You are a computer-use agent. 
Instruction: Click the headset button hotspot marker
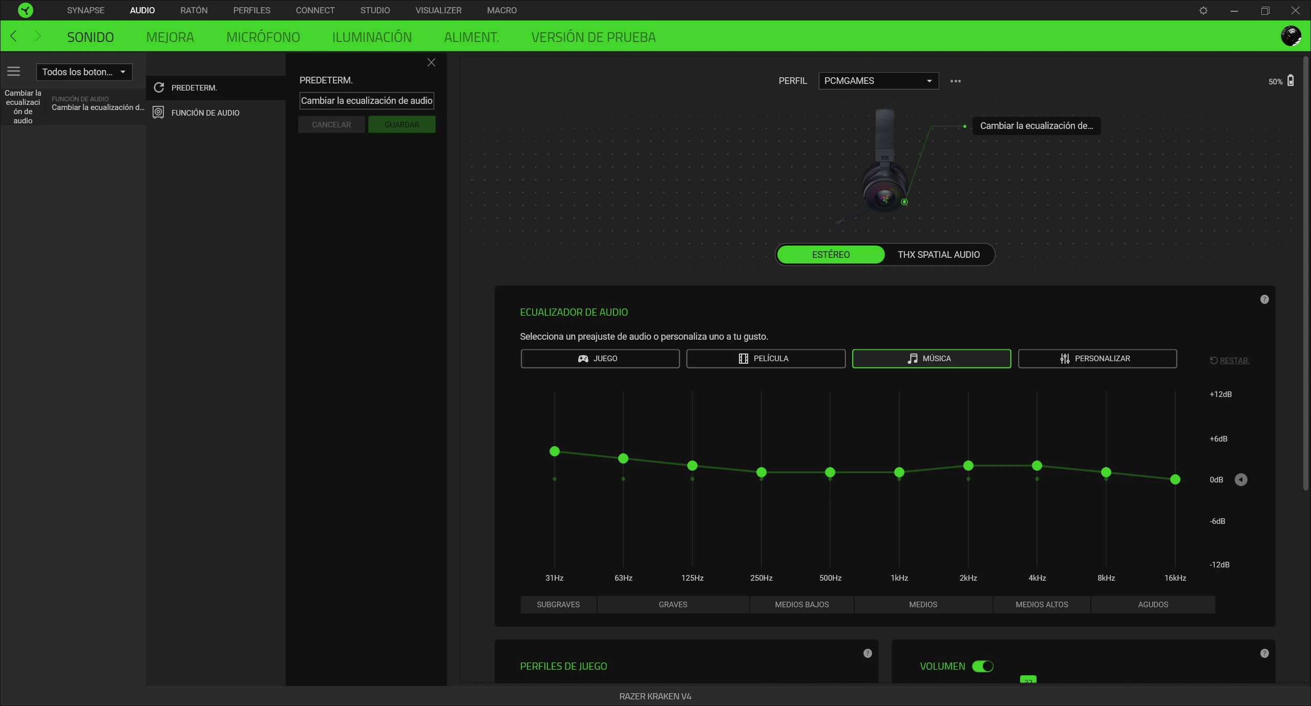point(904,202)
